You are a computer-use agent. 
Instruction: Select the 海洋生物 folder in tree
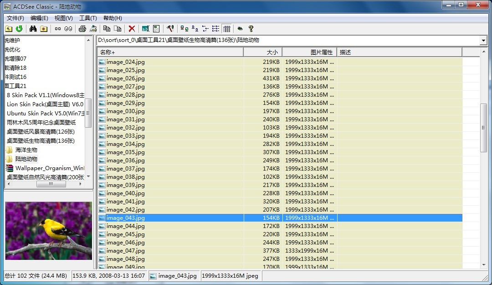(26, 150)
